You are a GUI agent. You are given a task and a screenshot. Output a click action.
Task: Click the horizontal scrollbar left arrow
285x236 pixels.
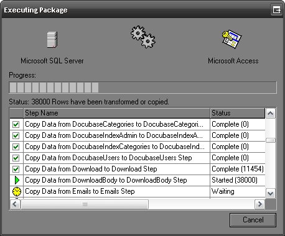click(x=15, y=204)
